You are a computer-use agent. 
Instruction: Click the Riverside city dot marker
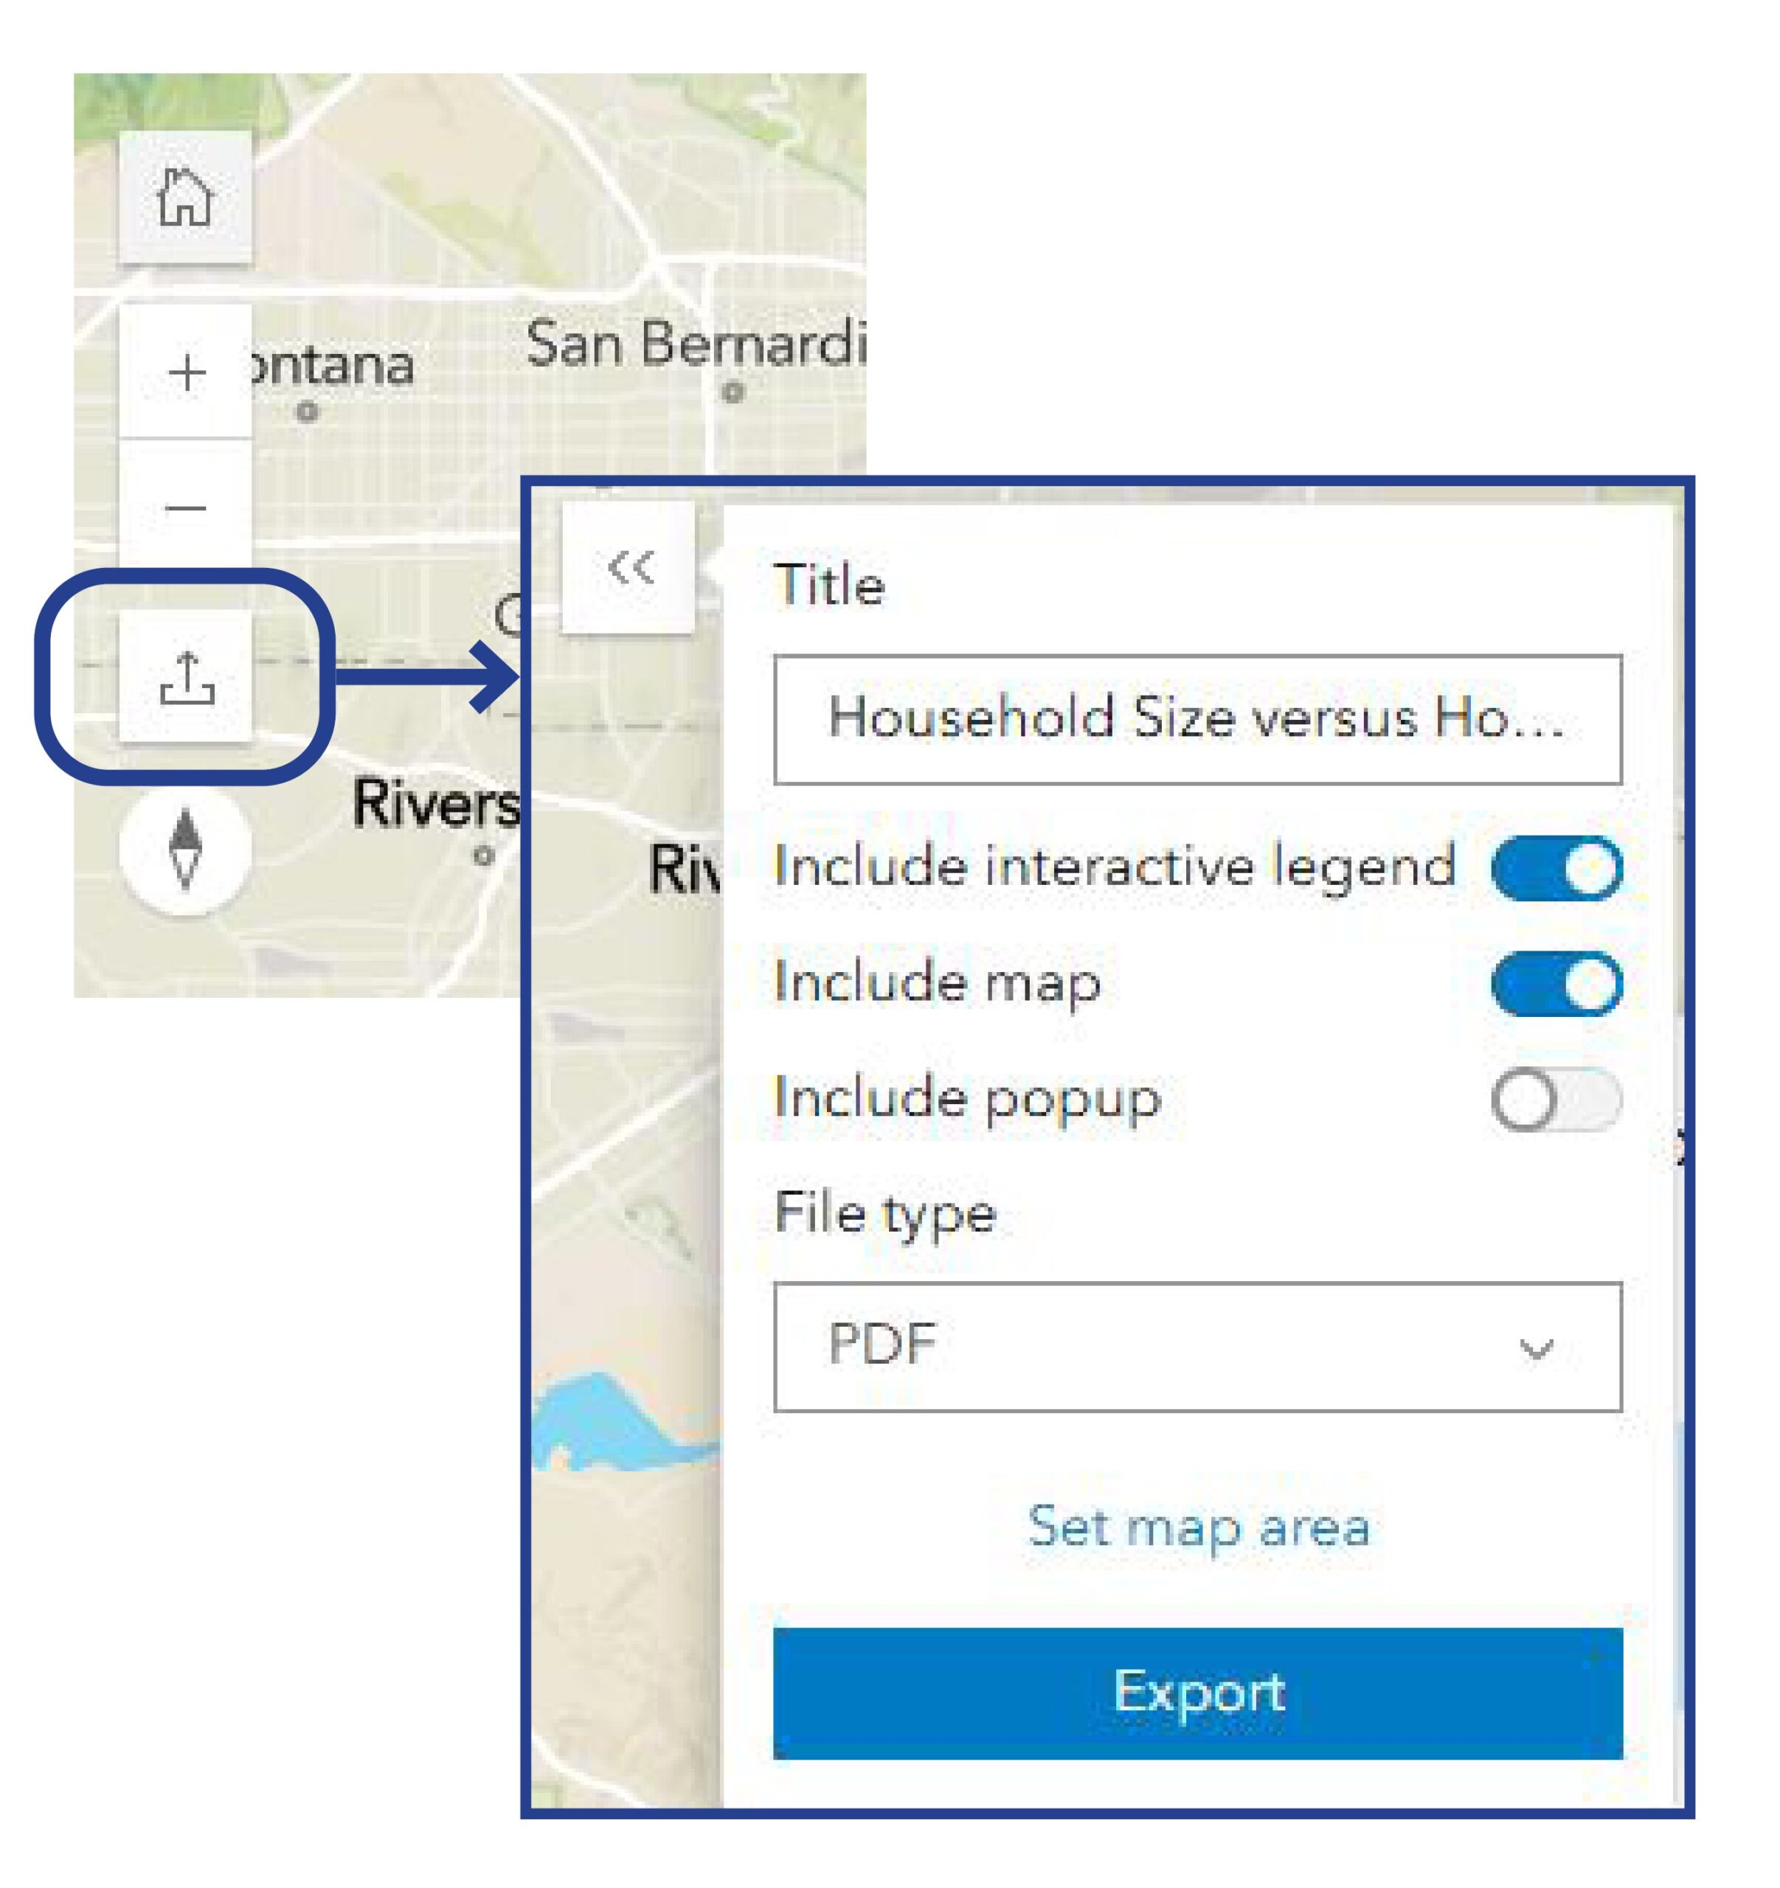click(x=483, y=855)
